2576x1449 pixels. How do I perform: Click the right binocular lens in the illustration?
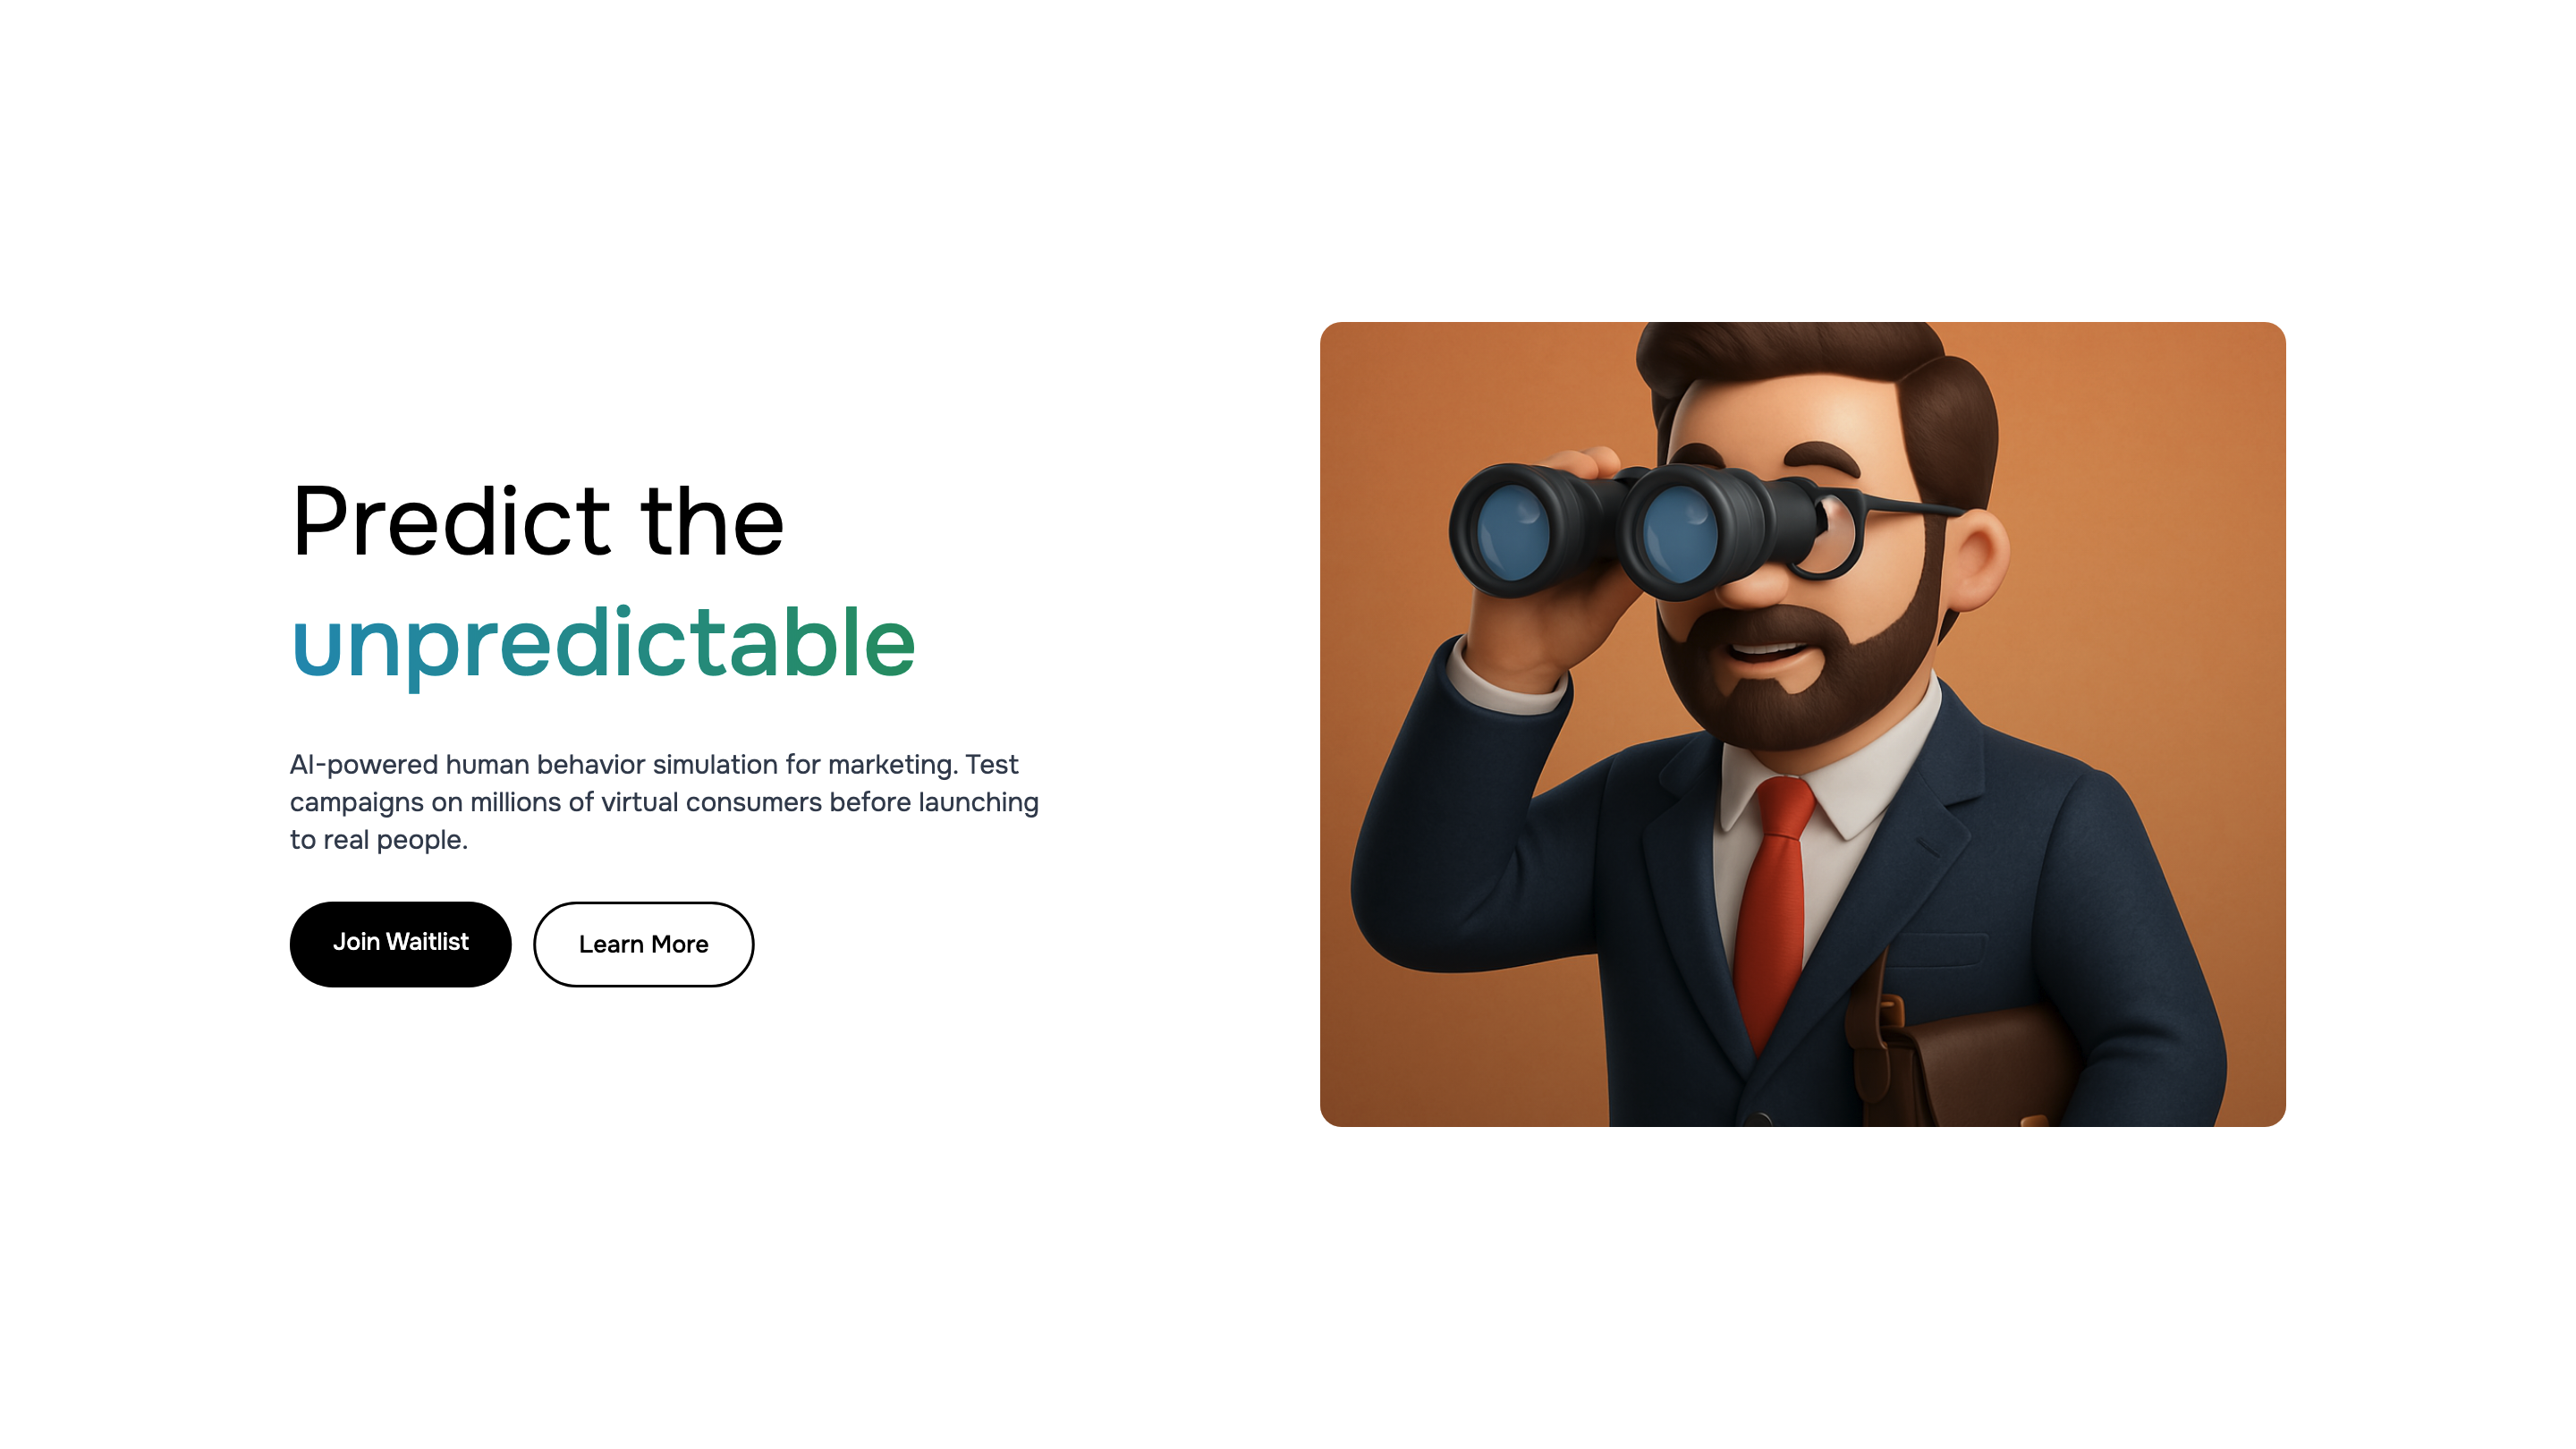[x=1680, y=533]
